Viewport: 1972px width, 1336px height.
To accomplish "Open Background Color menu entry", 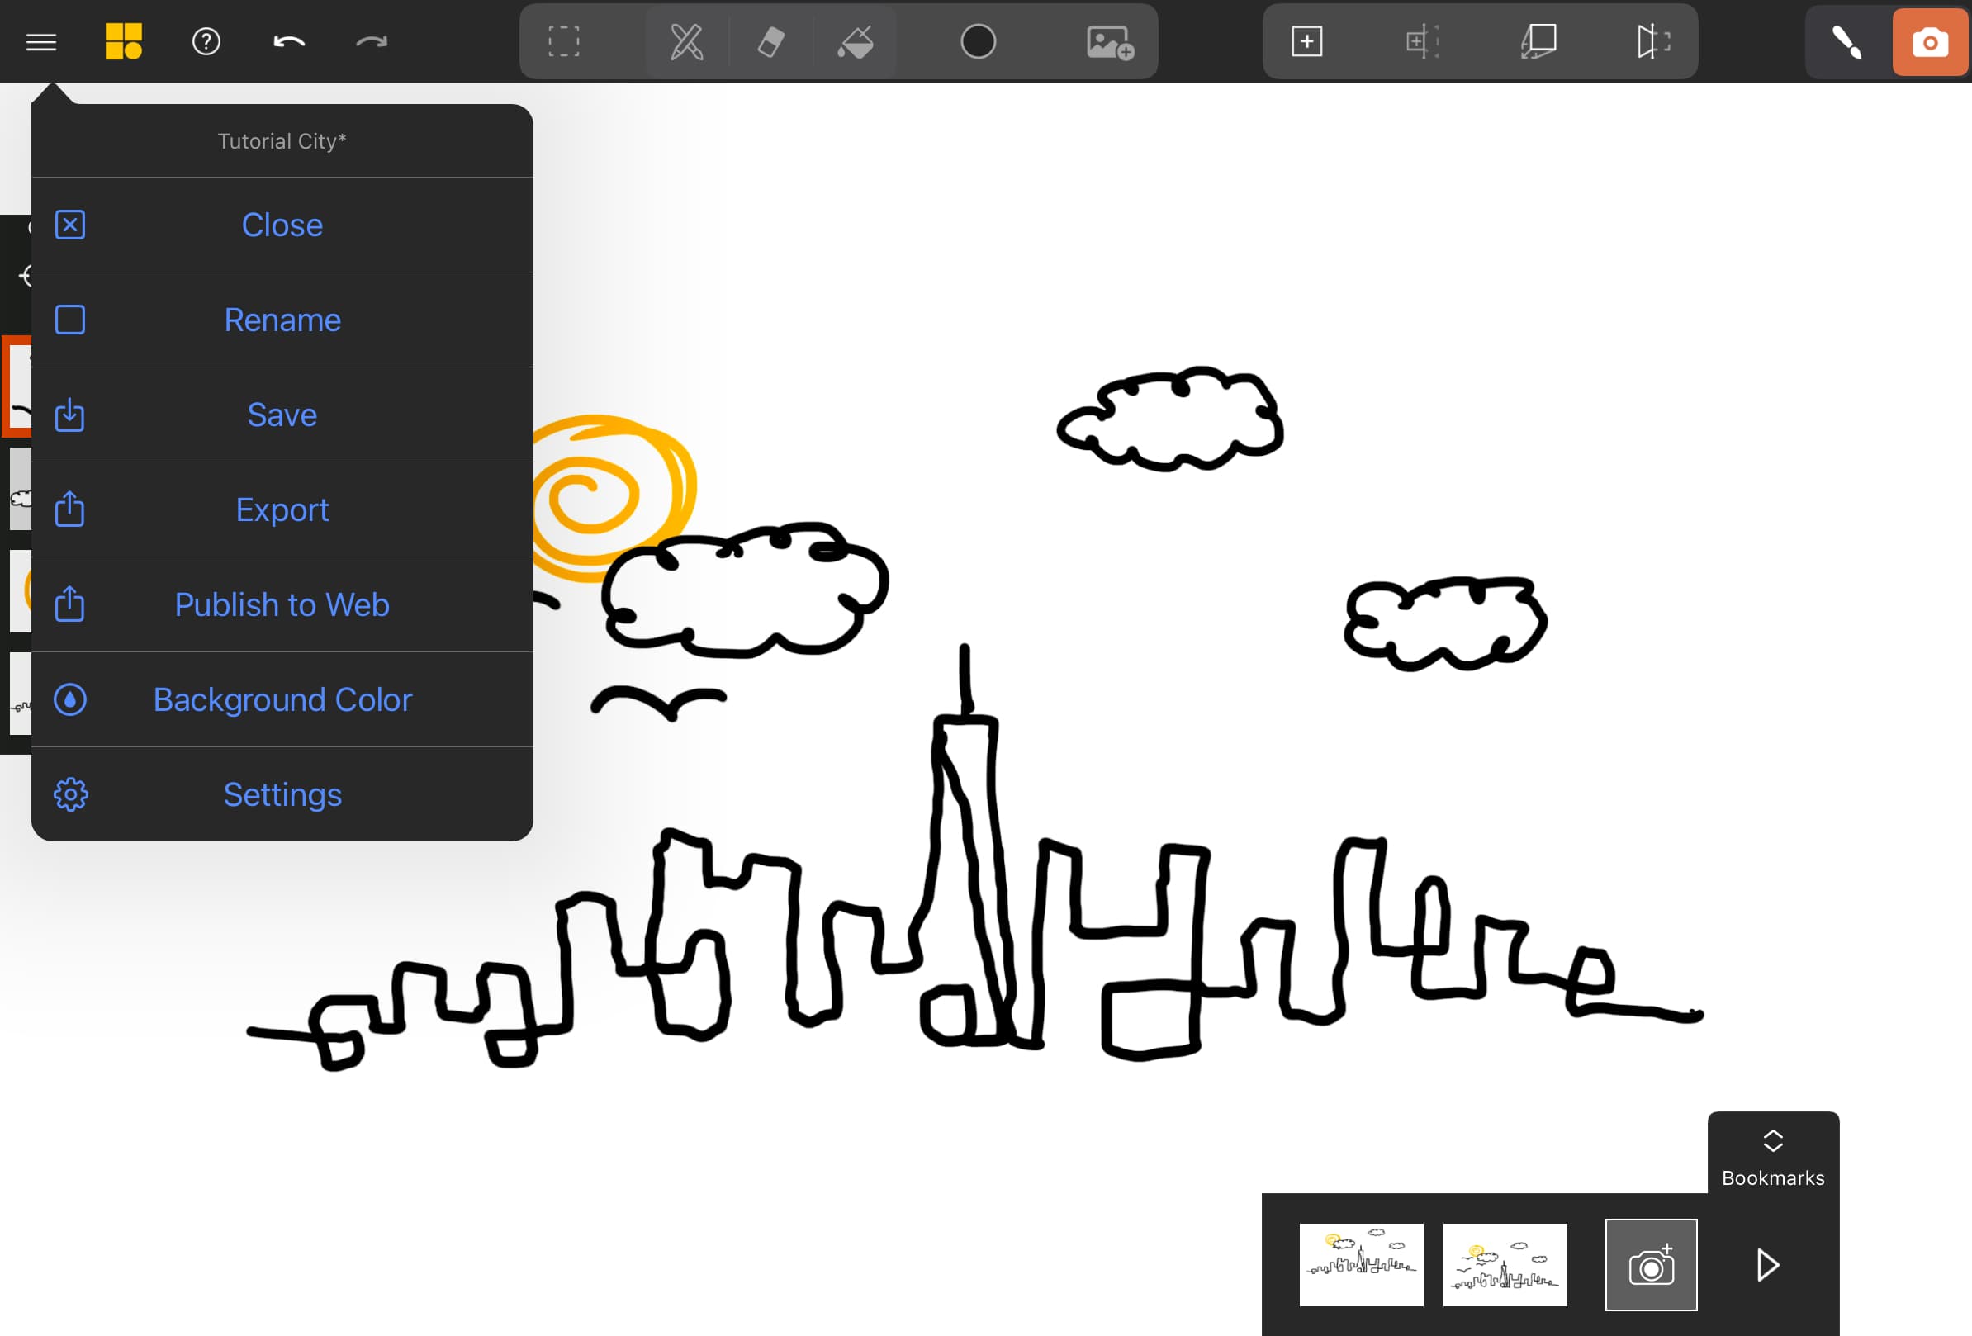I will [282, 700].
